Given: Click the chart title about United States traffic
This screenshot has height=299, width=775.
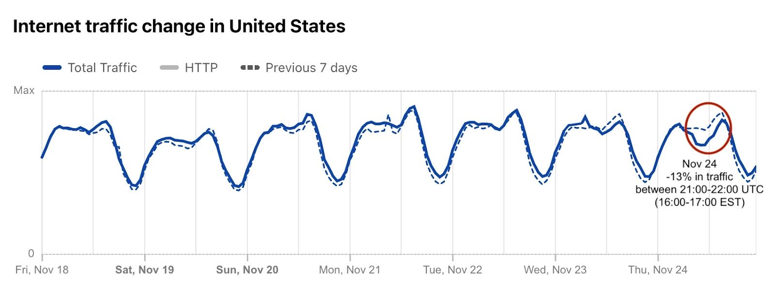Looking at the screenshot, I should tap(179, 26).
